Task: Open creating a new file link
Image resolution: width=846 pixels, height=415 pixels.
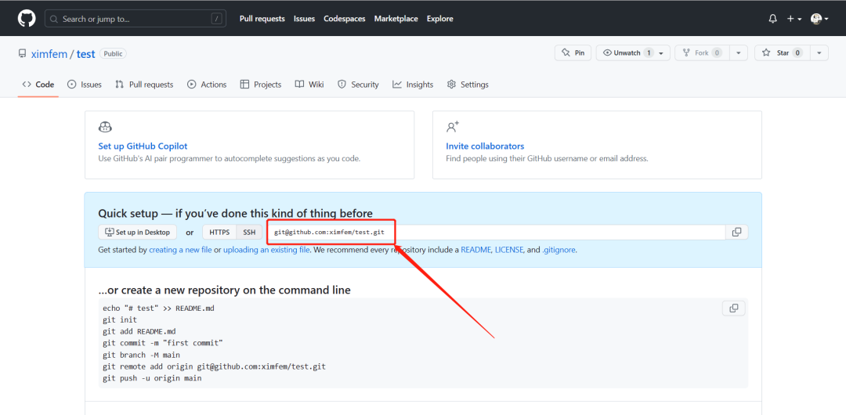Action: pyautogui.click(x=180, y=251)
